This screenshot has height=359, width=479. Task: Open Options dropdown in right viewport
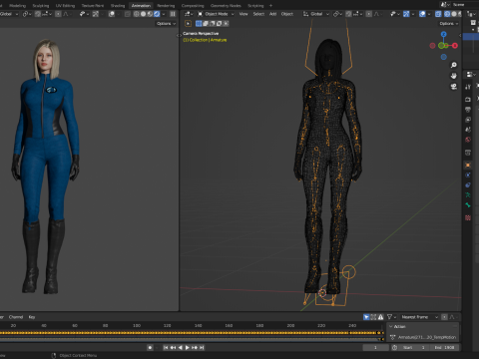point(449,24)
